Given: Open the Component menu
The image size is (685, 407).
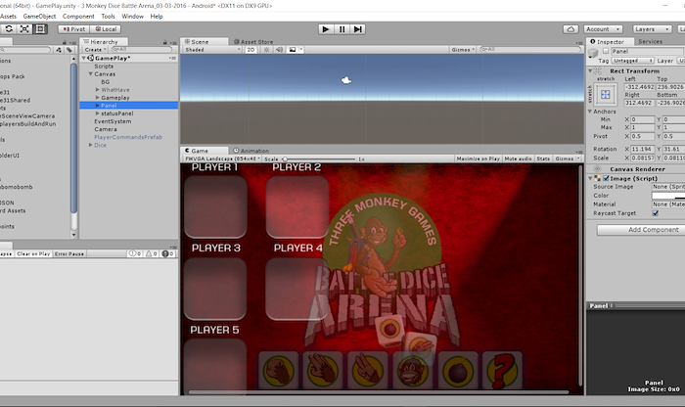Looking at the screenshot, I should (78, 17).
